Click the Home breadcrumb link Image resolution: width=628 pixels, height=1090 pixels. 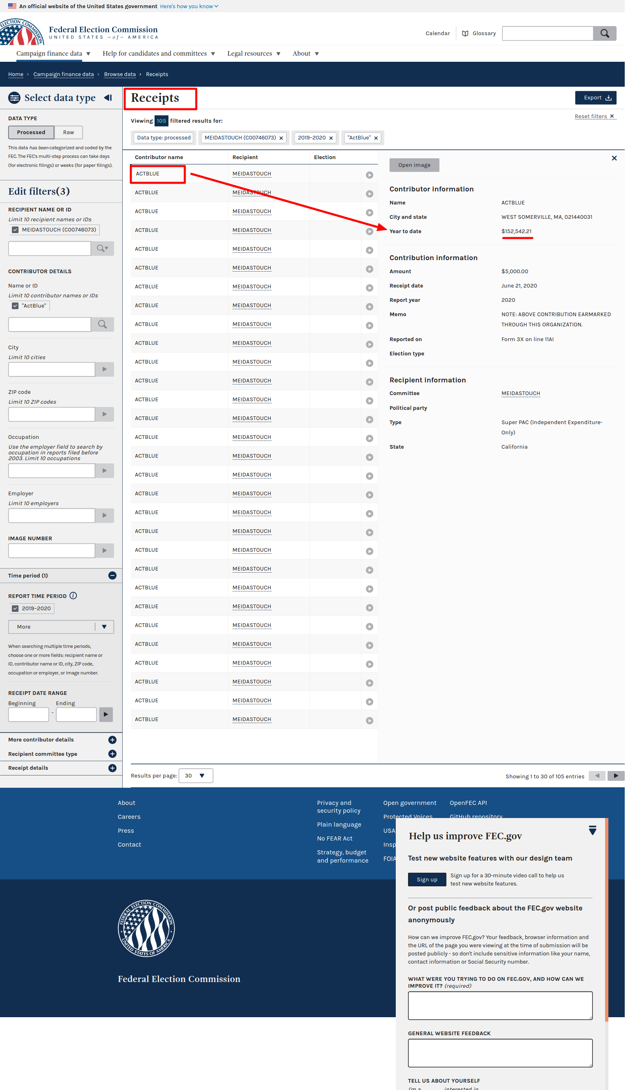[x=16, y=74]
